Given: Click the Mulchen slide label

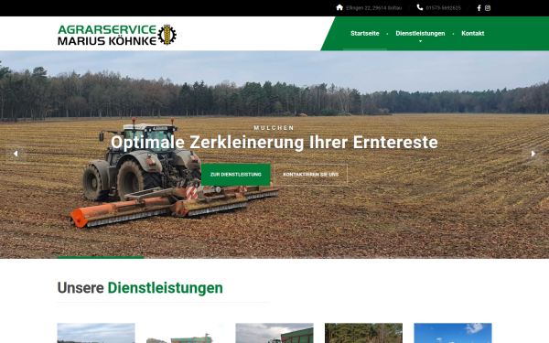Looking at the screenshot, I should [x=274, y=128].
